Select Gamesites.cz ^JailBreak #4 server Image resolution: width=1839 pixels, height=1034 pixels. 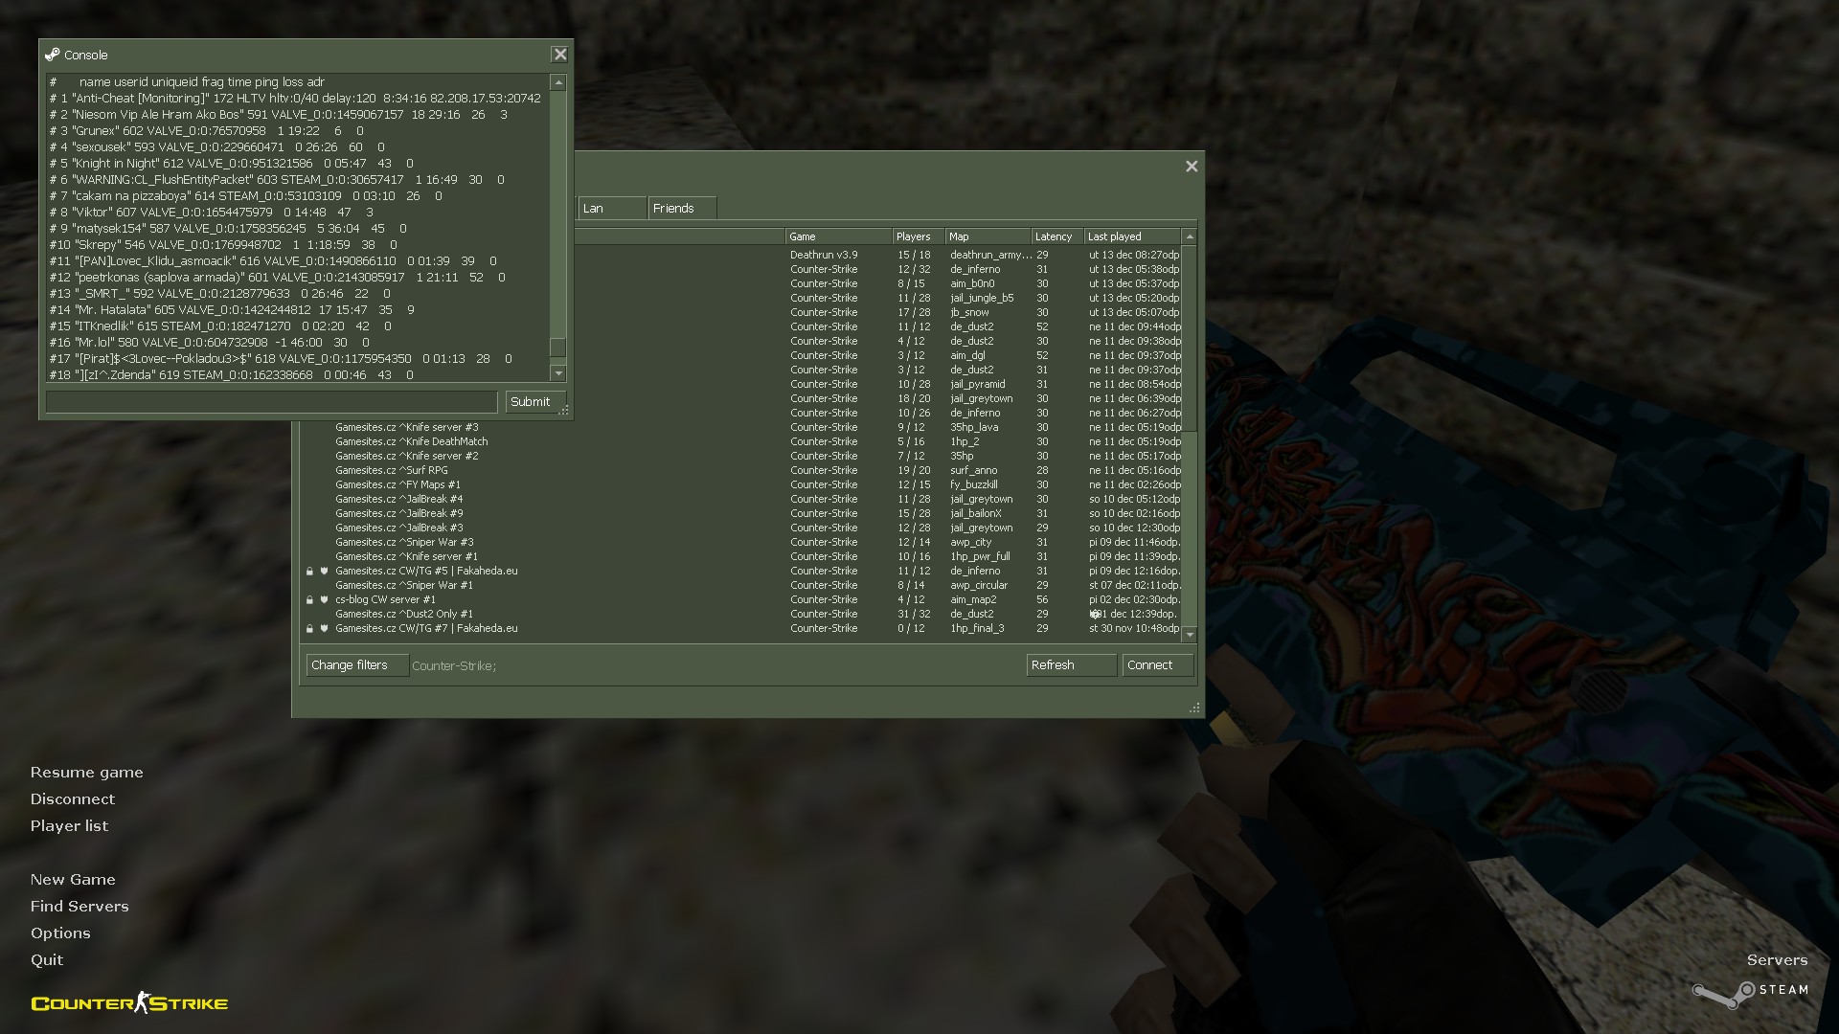pos(741,500)
